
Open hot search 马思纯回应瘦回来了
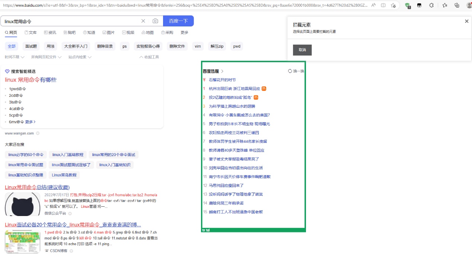(x=226, y=185)
